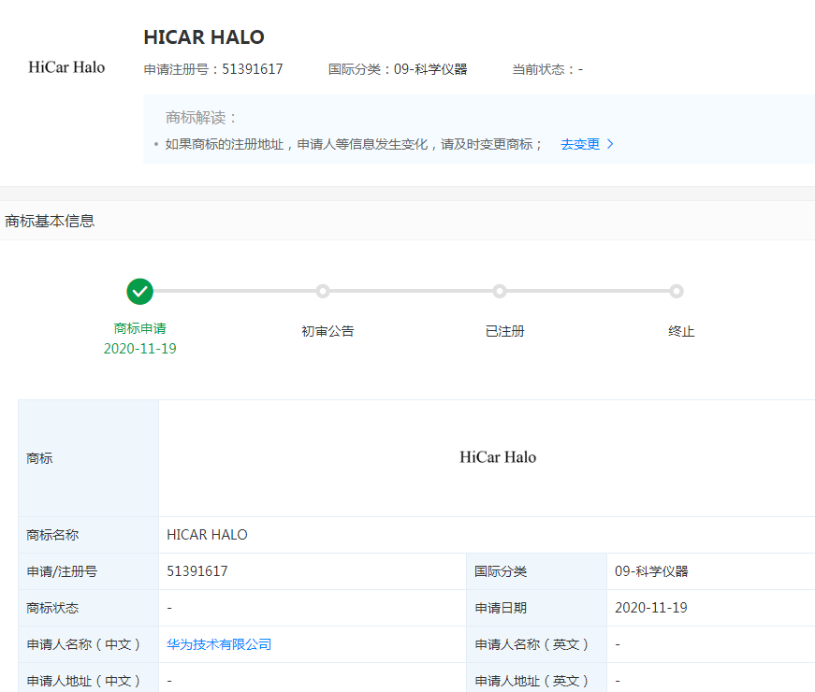The image size is (815, 692).
Task: Click table value 09-科学仪器
Action: tap(651, 571)
